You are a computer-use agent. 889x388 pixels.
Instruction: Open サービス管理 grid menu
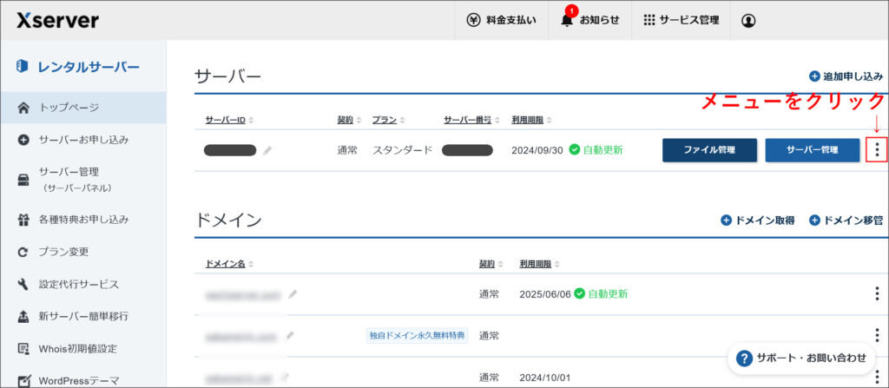click(x=681, y=21)
